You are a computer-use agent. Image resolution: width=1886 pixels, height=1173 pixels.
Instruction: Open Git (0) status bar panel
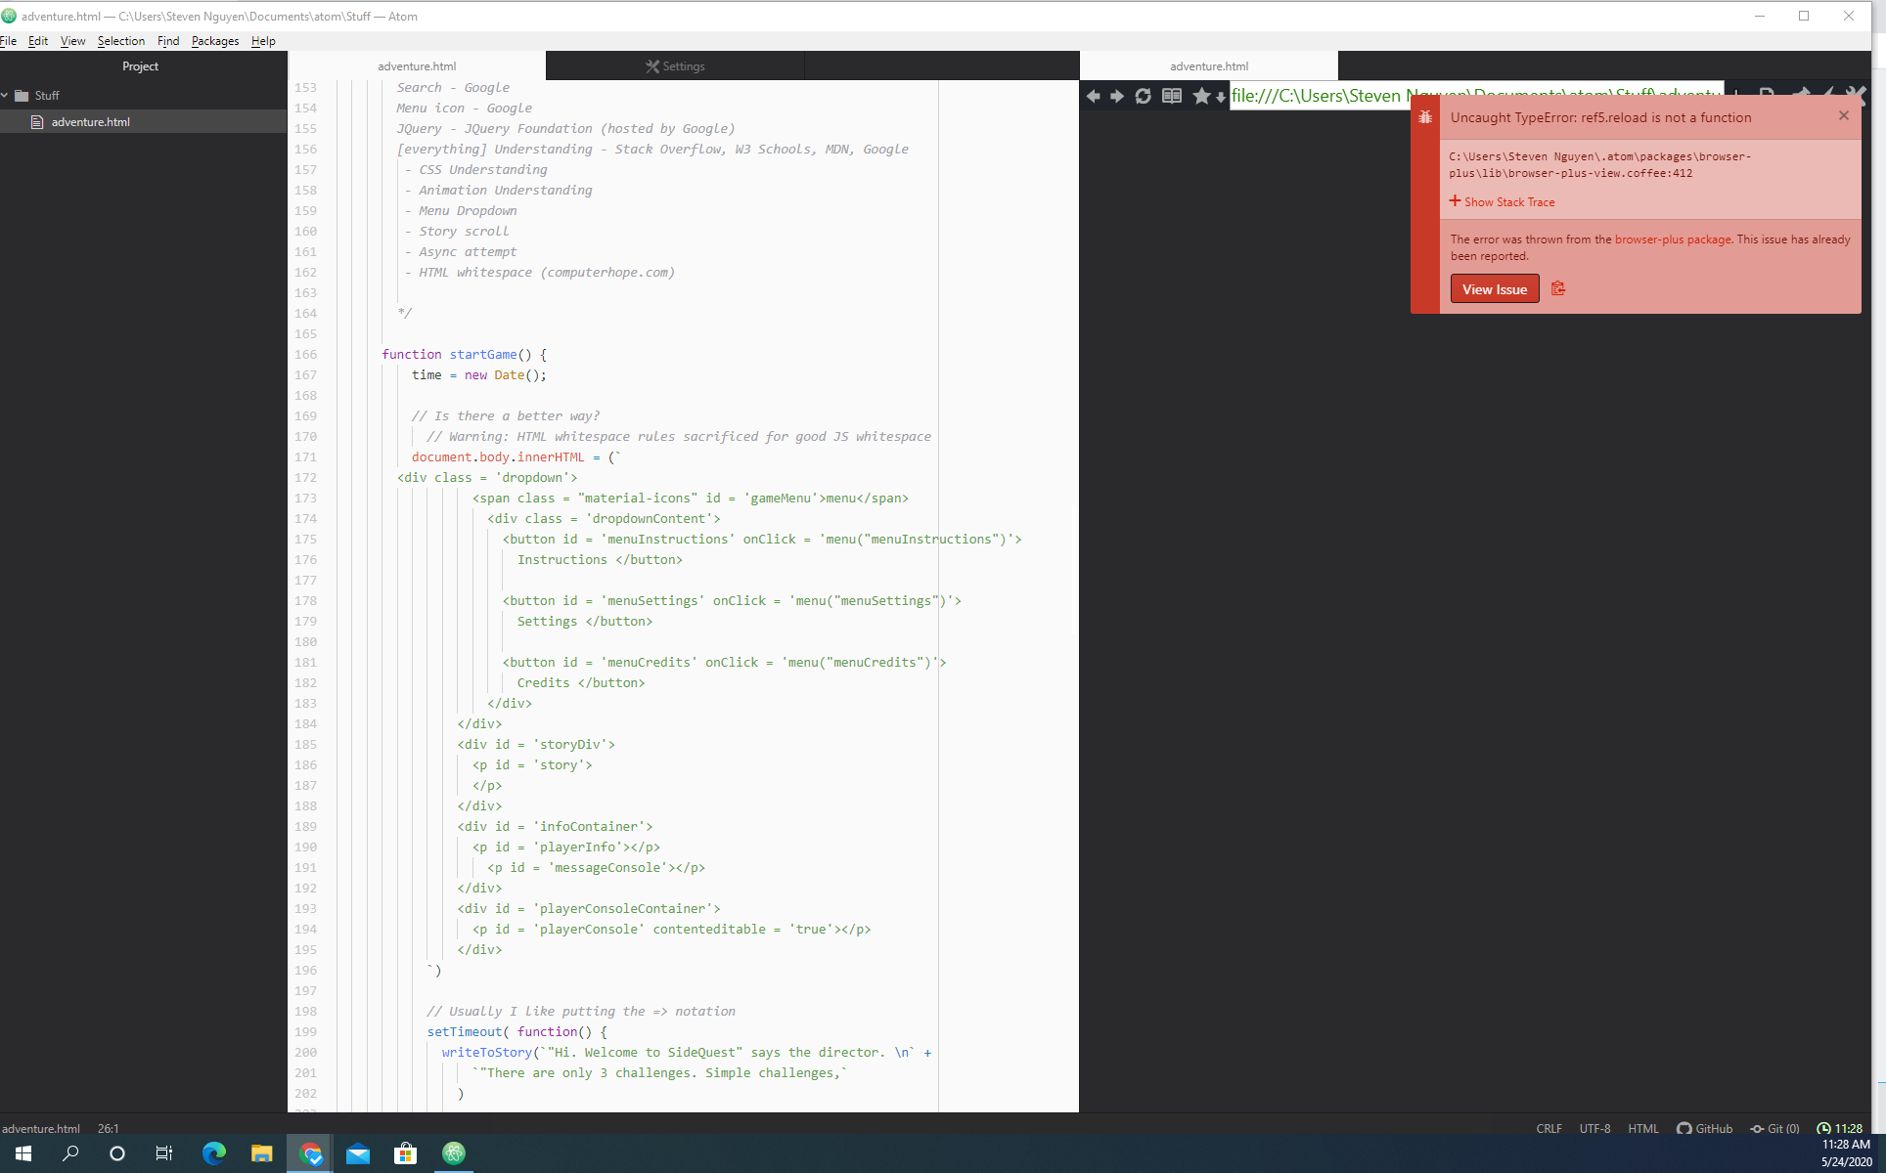(1775, 1128)
